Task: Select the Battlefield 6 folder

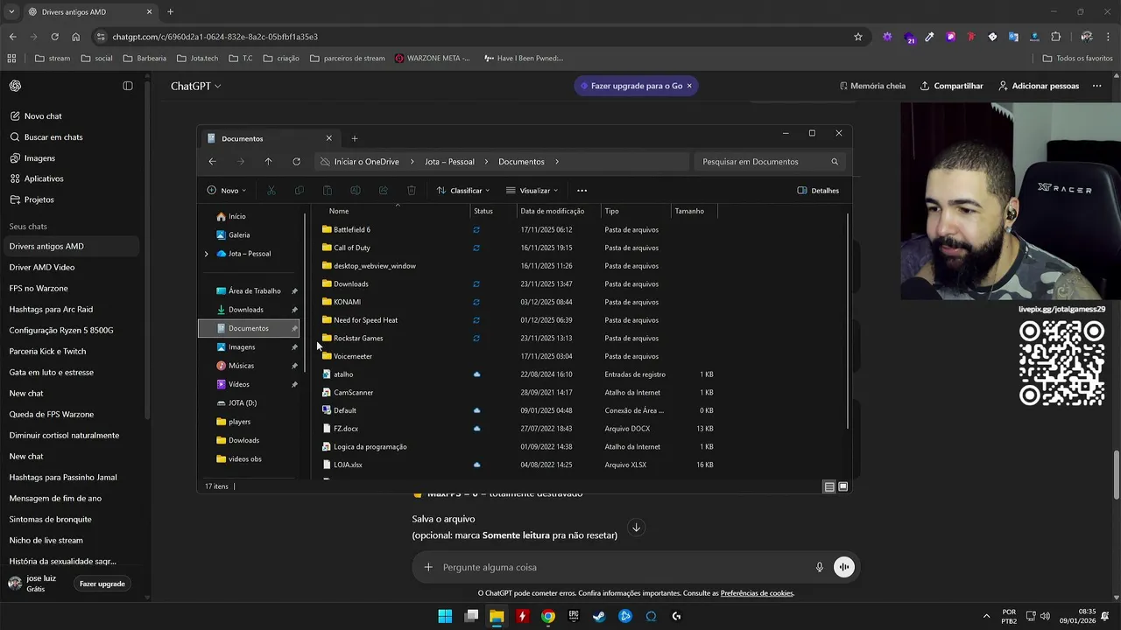Action: (346, 229)
